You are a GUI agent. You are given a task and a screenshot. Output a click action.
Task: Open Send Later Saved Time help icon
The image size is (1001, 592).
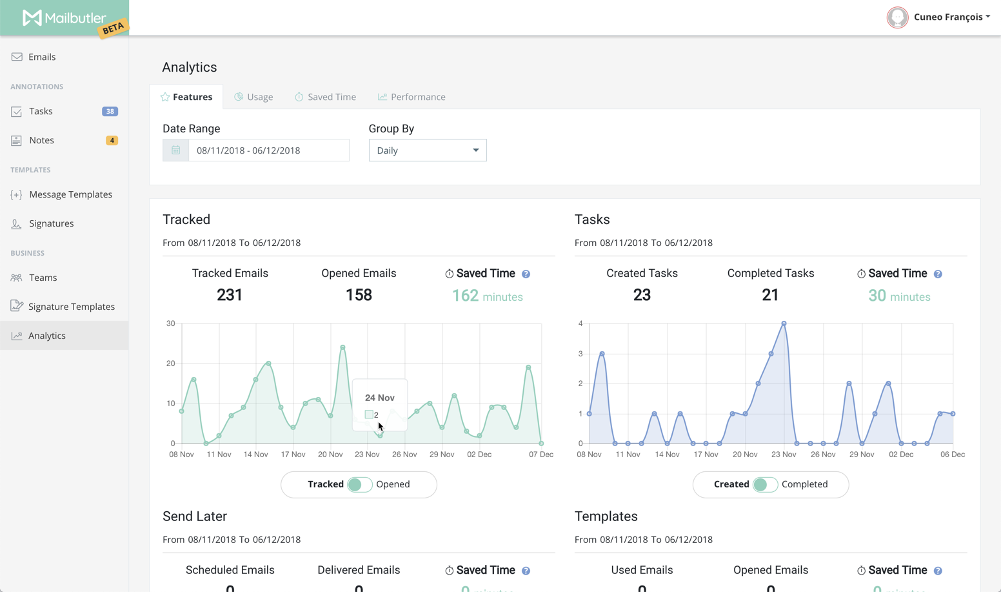[526, 571]
